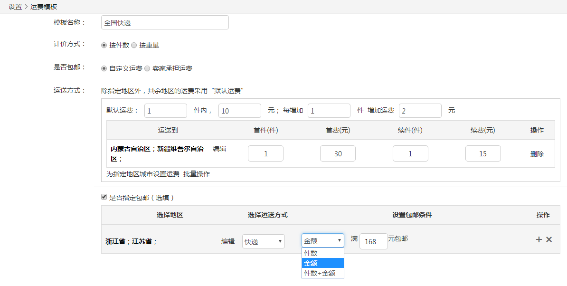Image resolution: width=567 pixels, height=286 pixels.
Task: Click 删除 to remove the region row
Action: (x=537, y=154)
